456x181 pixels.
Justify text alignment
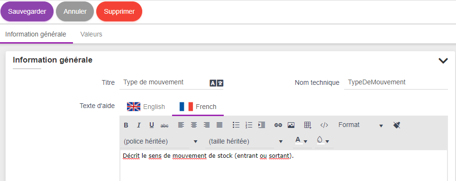[219, 125]
